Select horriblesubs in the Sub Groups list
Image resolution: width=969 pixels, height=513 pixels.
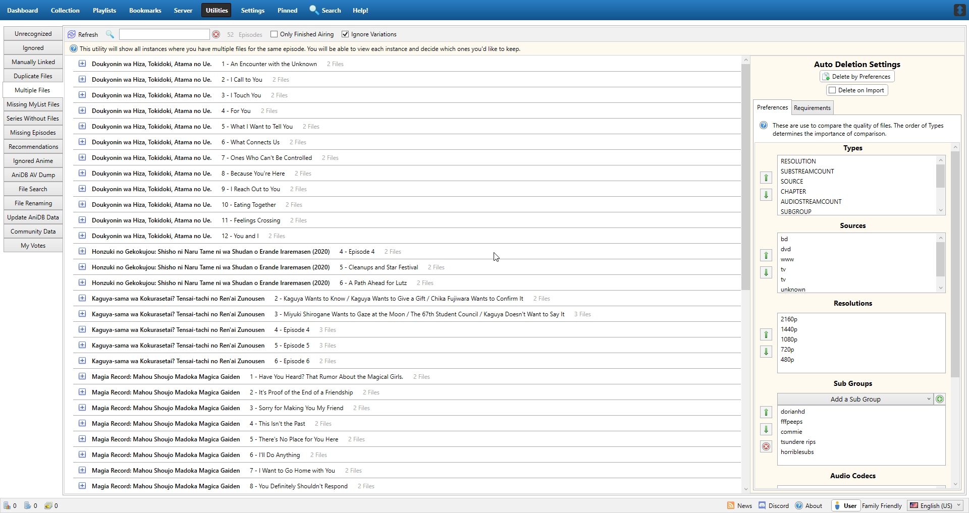pos(797,452)
